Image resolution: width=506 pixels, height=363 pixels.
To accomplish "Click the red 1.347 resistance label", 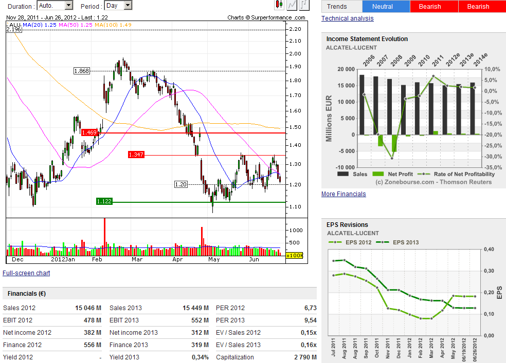I will pyautogui.click(x=136, y=155).
